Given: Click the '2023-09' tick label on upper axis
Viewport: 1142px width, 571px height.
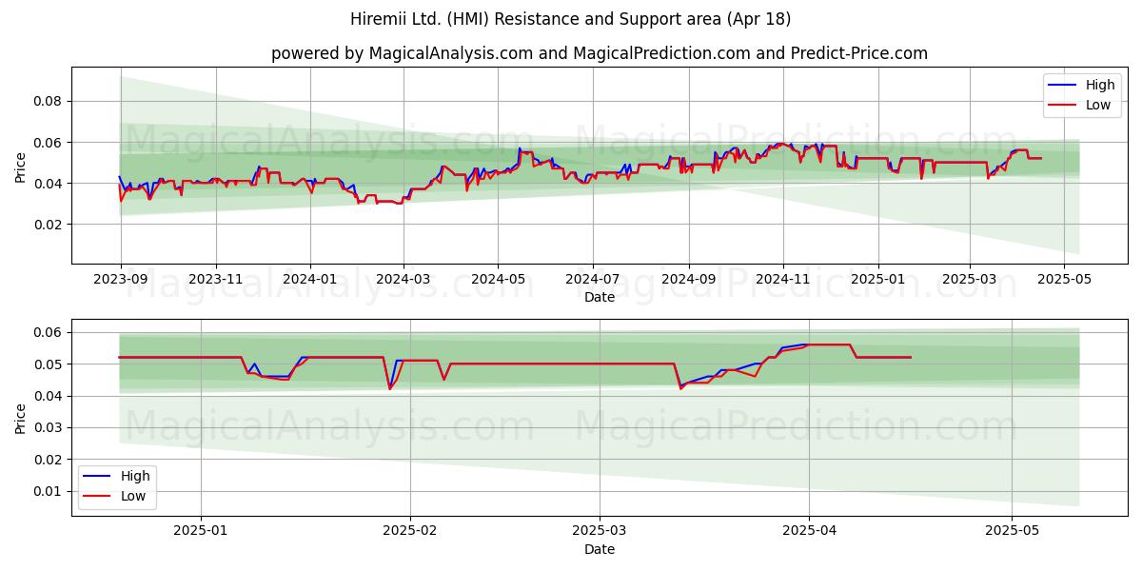Looking at the screenshot, I should point(120,280).
